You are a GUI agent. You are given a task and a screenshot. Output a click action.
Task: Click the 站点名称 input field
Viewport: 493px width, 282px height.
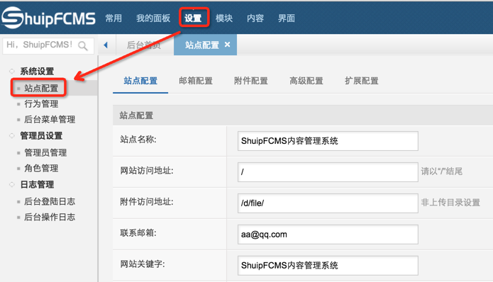point(328,141)
